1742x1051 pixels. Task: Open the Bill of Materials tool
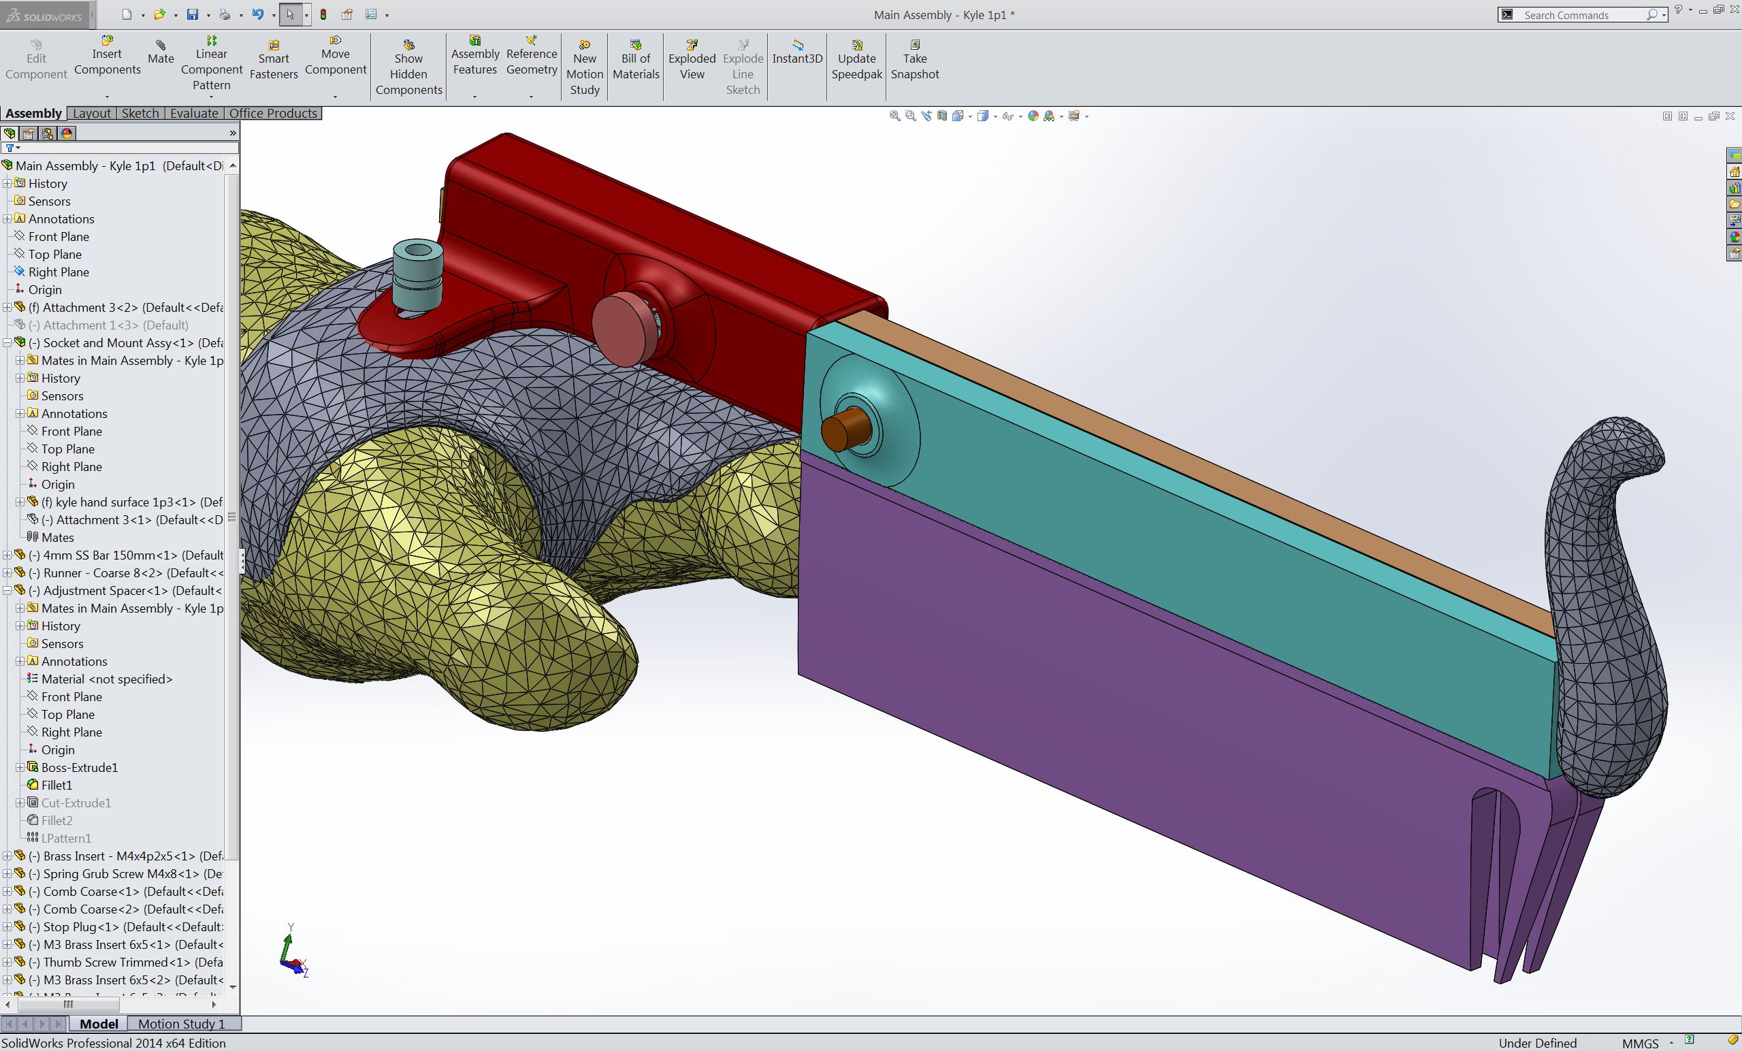pyautogui.click(x=636, y=59)
